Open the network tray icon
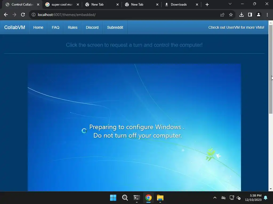Viewport: 273px width, 204px height. pos(232,198)
